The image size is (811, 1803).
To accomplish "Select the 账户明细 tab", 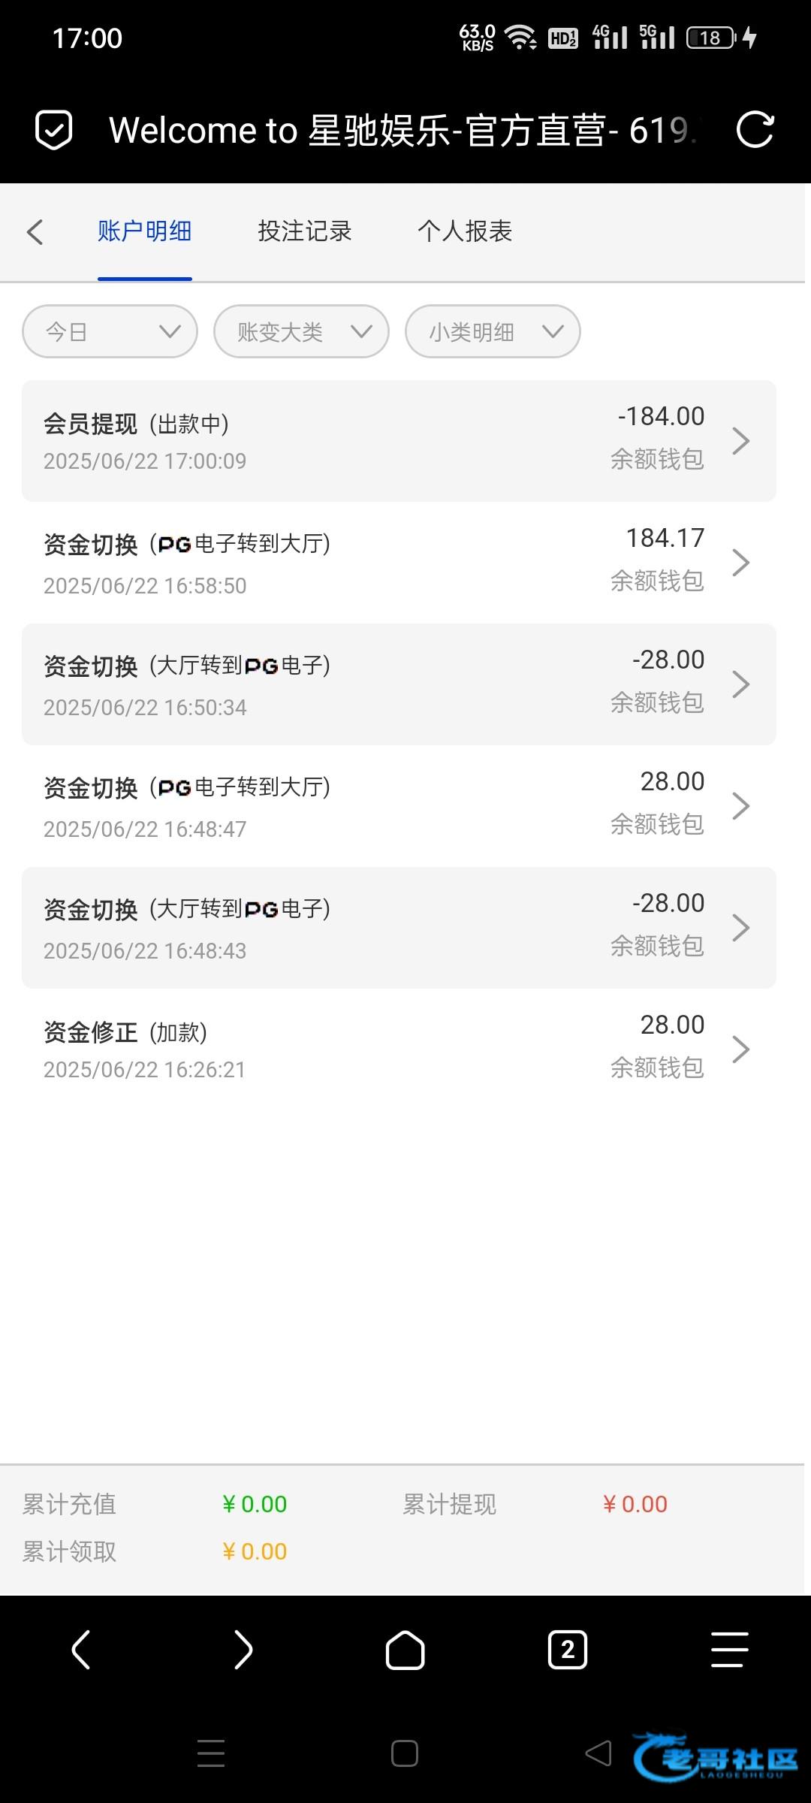I will tap(145, 231).
